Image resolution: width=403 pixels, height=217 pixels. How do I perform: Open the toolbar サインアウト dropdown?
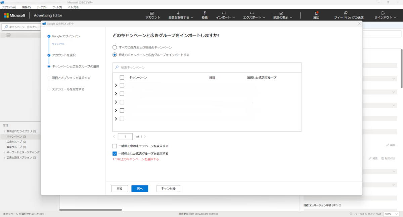(385, 15)
